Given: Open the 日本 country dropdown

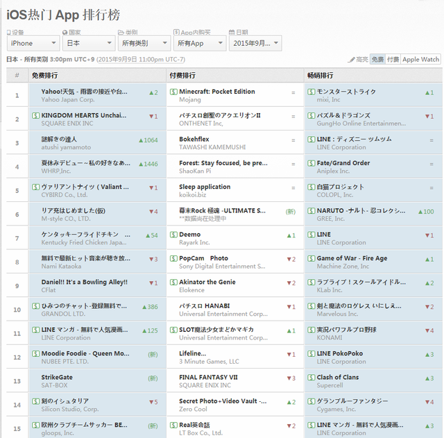Looking at the screenshot, I should [88, 43].
